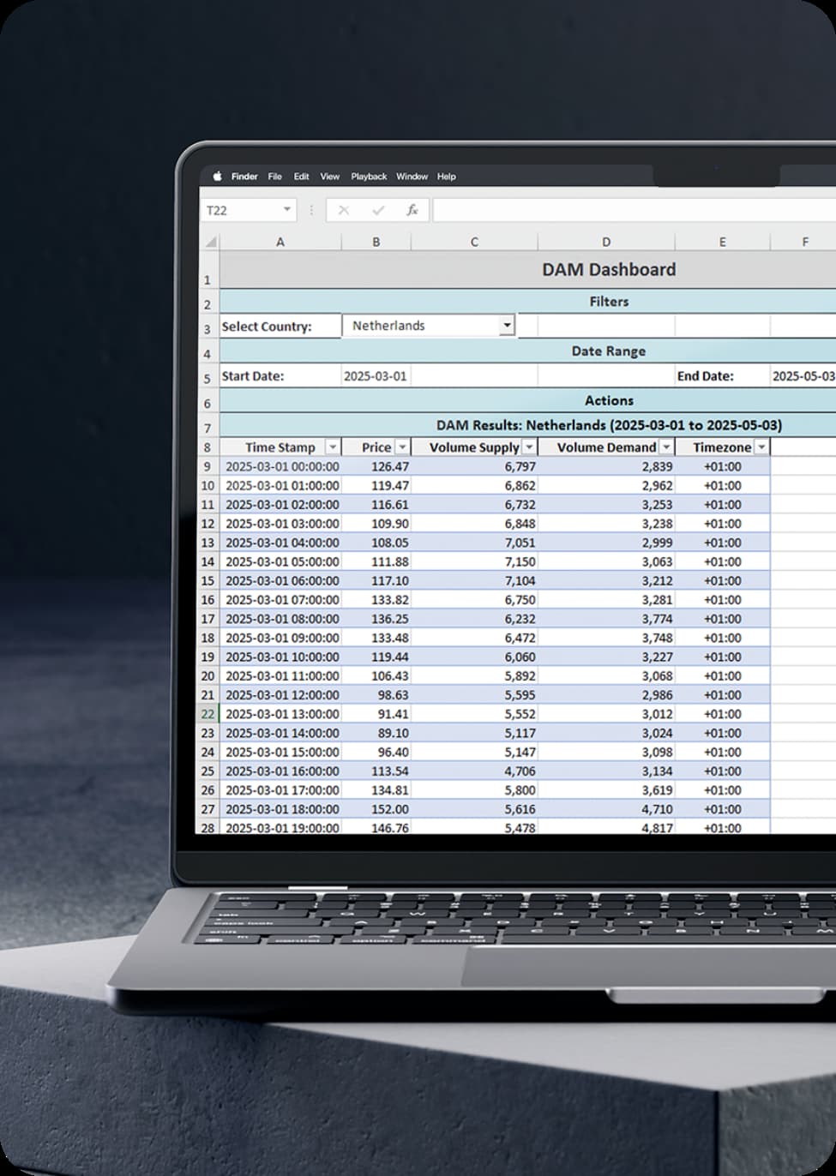
Task: Open the Help menu
Action: pyautogui.click(x=445, y=177)
